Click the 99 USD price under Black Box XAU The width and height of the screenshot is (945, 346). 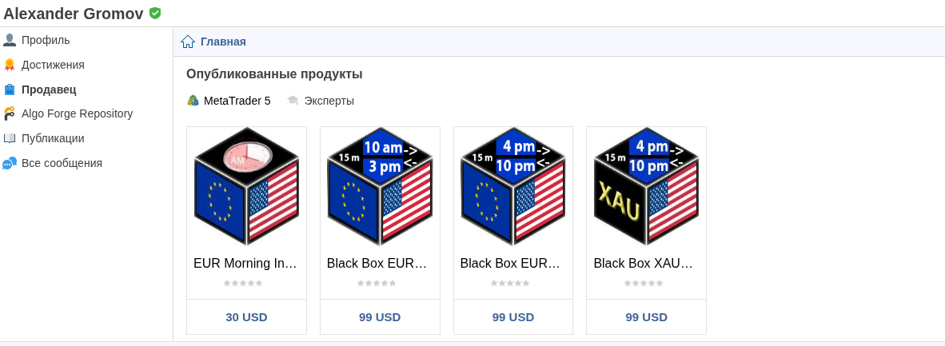646,316
